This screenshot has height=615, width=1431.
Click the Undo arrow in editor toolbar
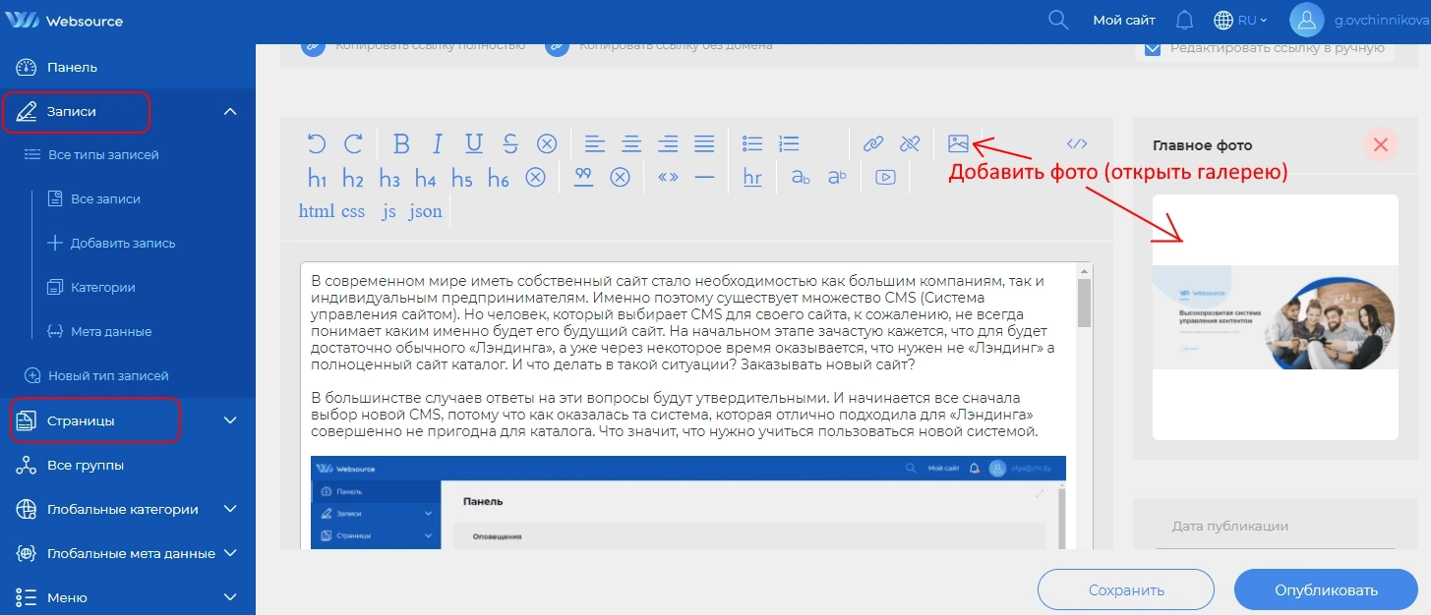point(317,144)
